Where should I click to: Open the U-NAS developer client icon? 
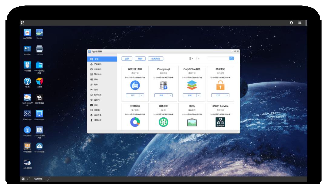pos(39,130)
